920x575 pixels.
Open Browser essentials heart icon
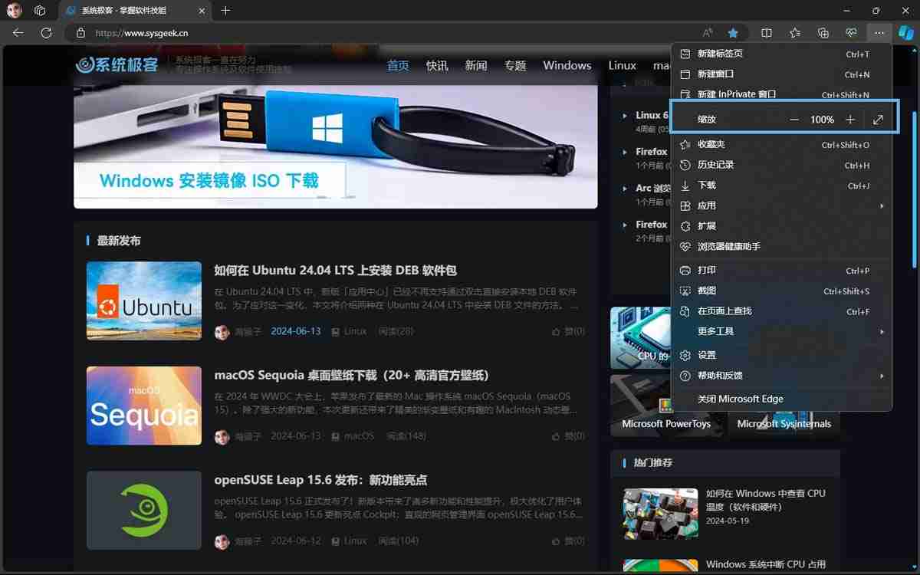pyautogui.click(x=851, y=33)
